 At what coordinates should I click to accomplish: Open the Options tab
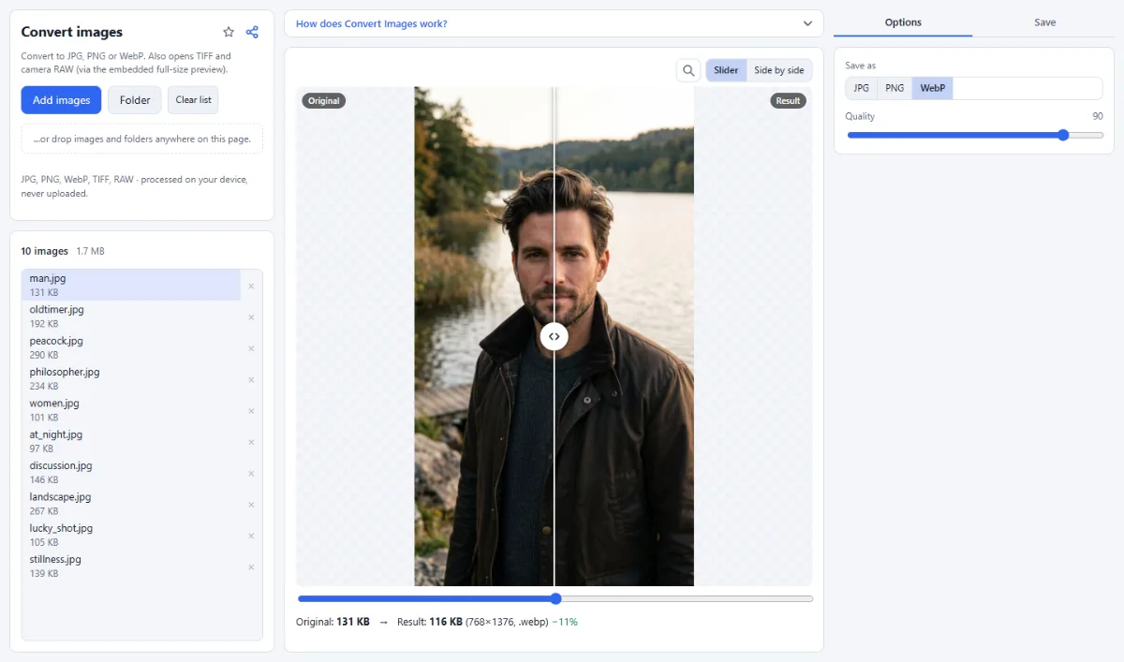click(x=903, y=22)
